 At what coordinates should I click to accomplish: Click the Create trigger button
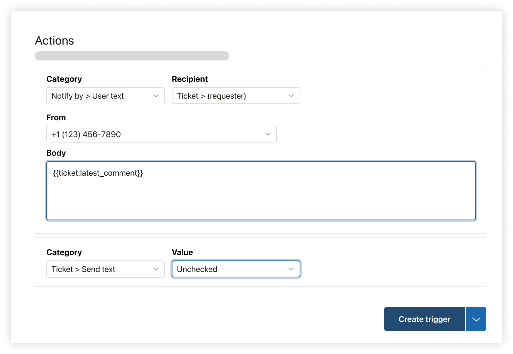424,319
